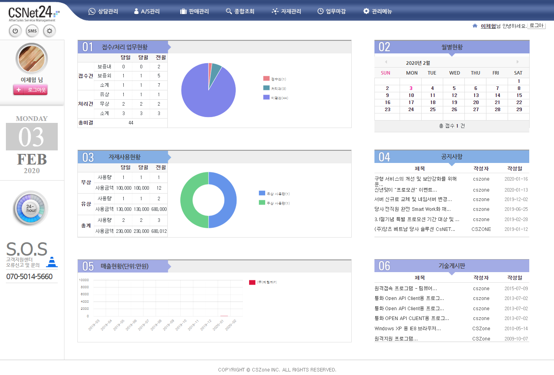Click the 24-hour round gauge icon
Image resolution: width=554 pixels, height=375 pixels.
coord(31,208)
